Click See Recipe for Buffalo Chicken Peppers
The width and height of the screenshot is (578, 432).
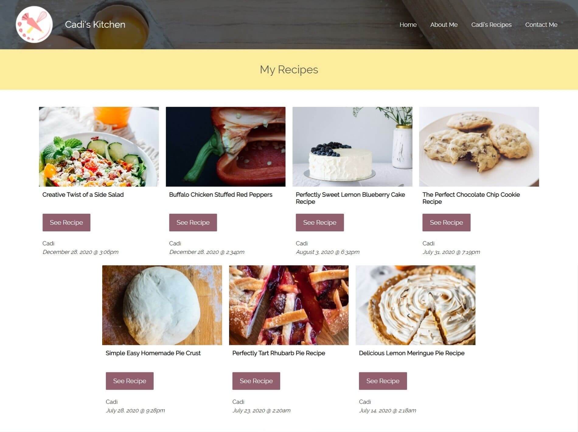(193, 223)
